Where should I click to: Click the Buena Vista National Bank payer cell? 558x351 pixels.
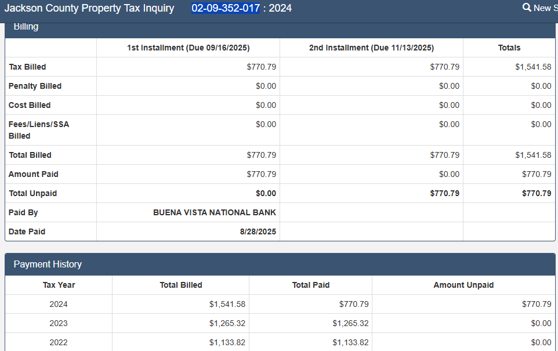point(215,212)
